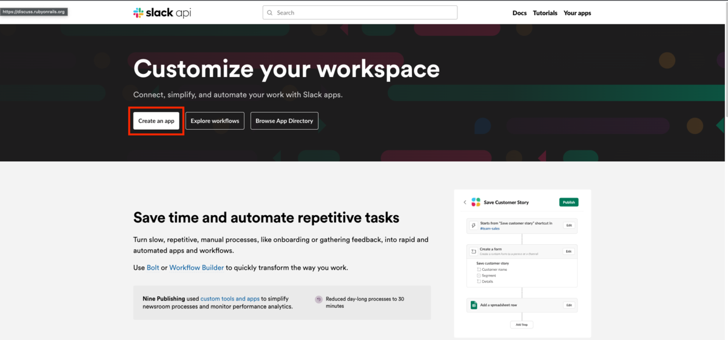Viewport: 728px width, 340px height.
Task: Click the back chevron beside Save Customer Story
Action: [465, 202]
